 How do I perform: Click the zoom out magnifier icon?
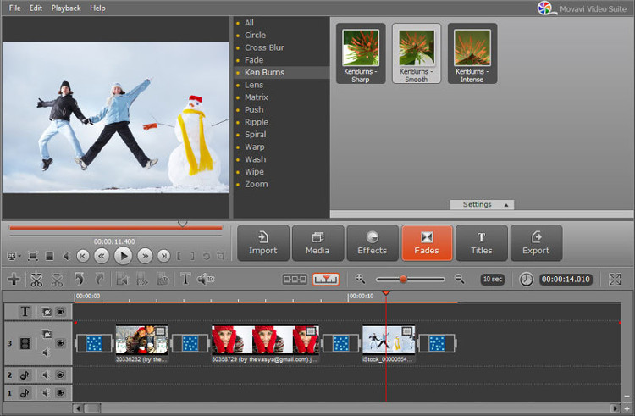coord(459,279)
